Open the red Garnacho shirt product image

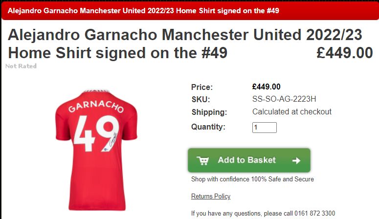click(x=96, y=150)
